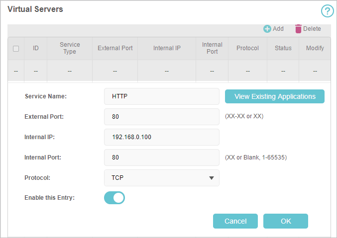
Task: Click the plus Add icon
Action: 267,29
